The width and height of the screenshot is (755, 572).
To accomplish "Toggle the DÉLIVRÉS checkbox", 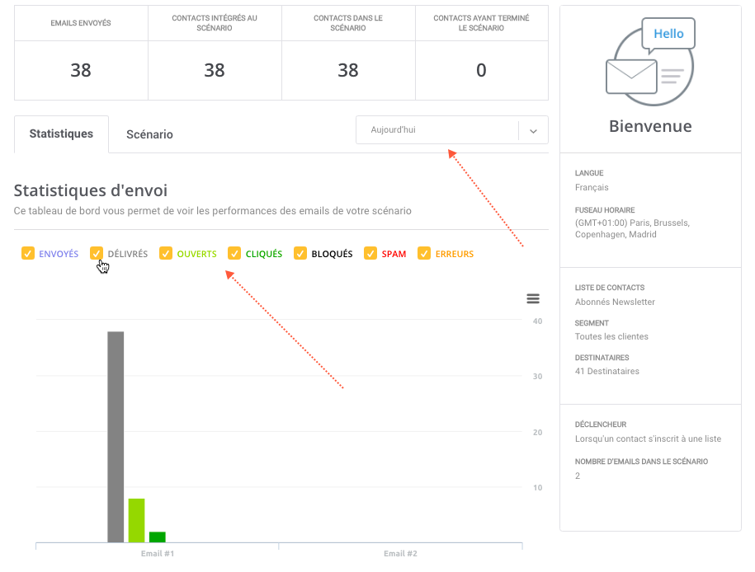I will (x=97, y=253).
